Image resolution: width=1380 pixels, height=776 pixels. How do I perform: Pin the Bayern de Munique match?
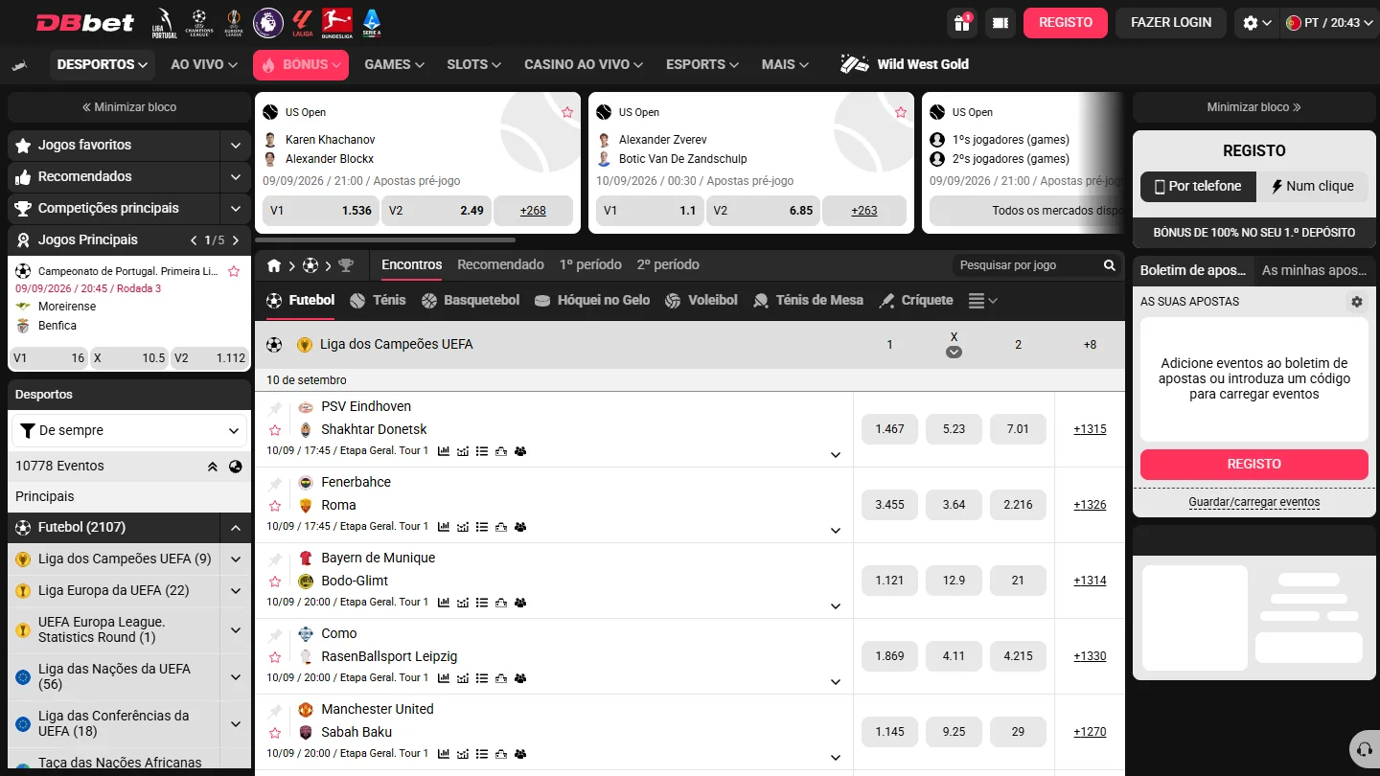[275, 559]
